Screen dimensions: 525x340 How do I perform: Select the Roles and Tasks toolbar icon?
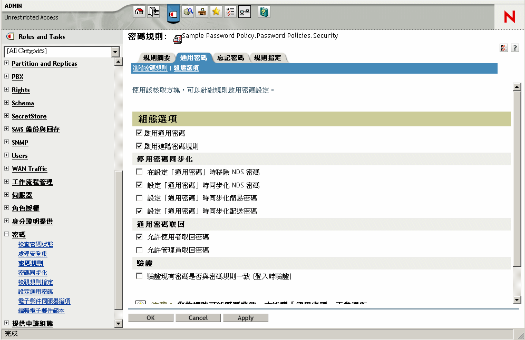173,14
